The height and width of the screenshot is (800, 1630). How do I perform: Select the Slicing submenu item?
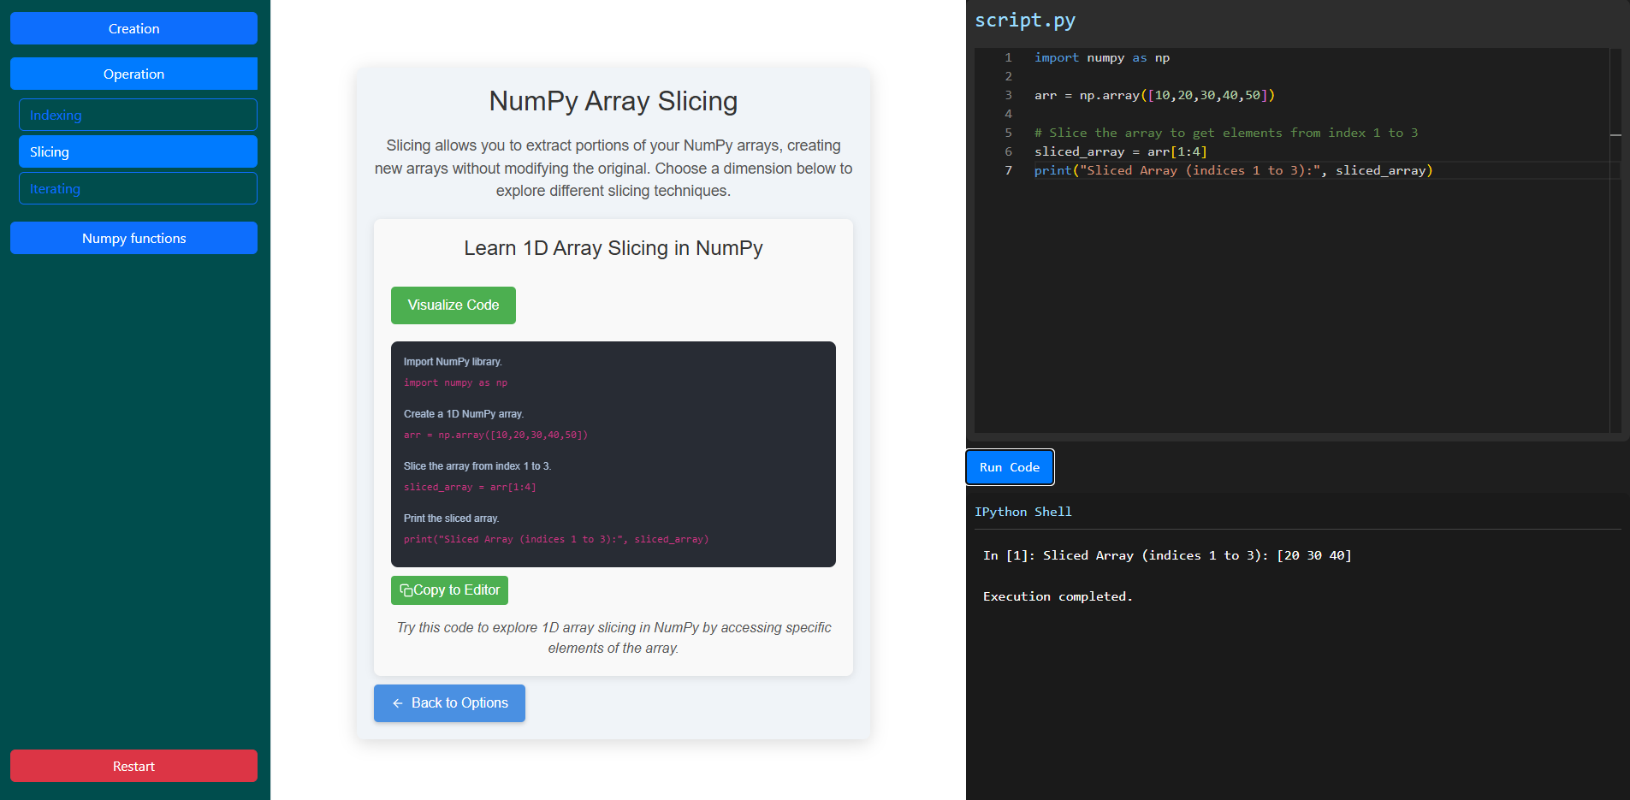coord(138,151)
